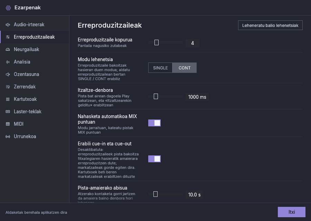Click the MIDI piano keys icon
The height and width of the screenshot is (221, 311).
tap(8, 124)
